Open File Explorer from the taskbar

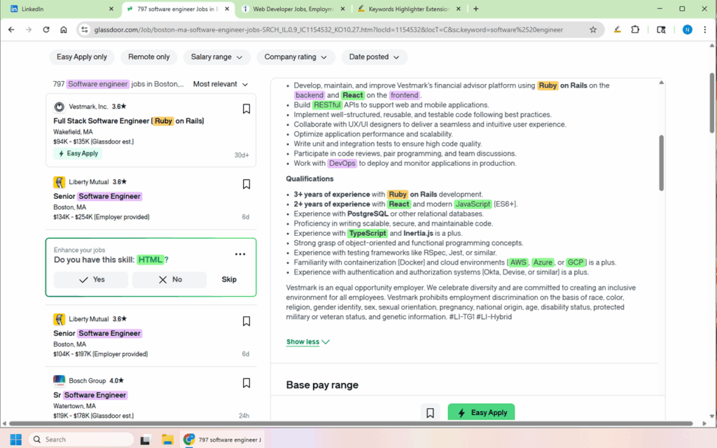pos(167,440)
